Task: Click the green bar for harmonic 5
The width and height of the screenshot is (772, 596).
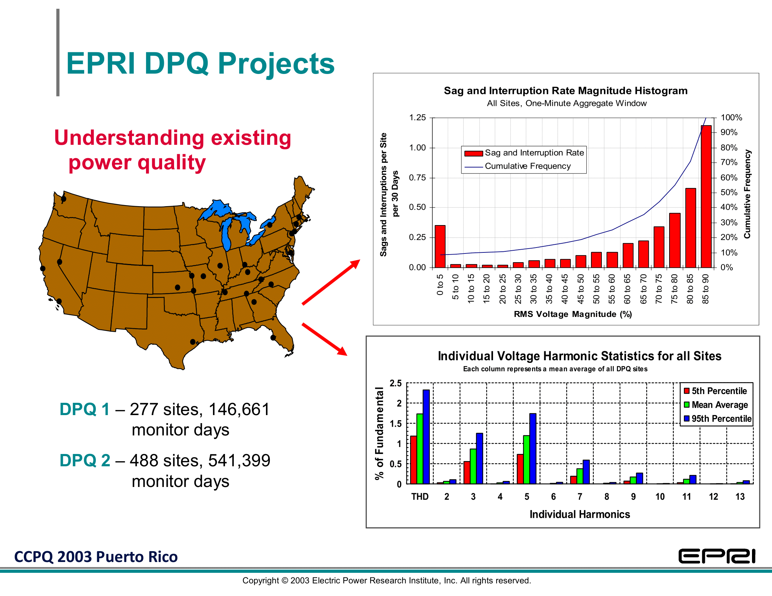Action: coord(526,459)
